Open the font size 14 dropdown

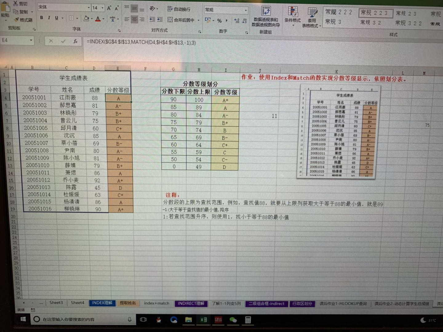(x=102, y=8)
